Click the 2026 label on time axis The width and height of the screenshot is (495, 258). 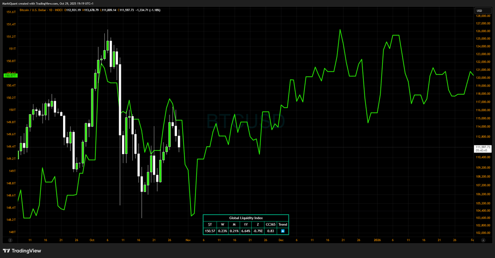377,239
